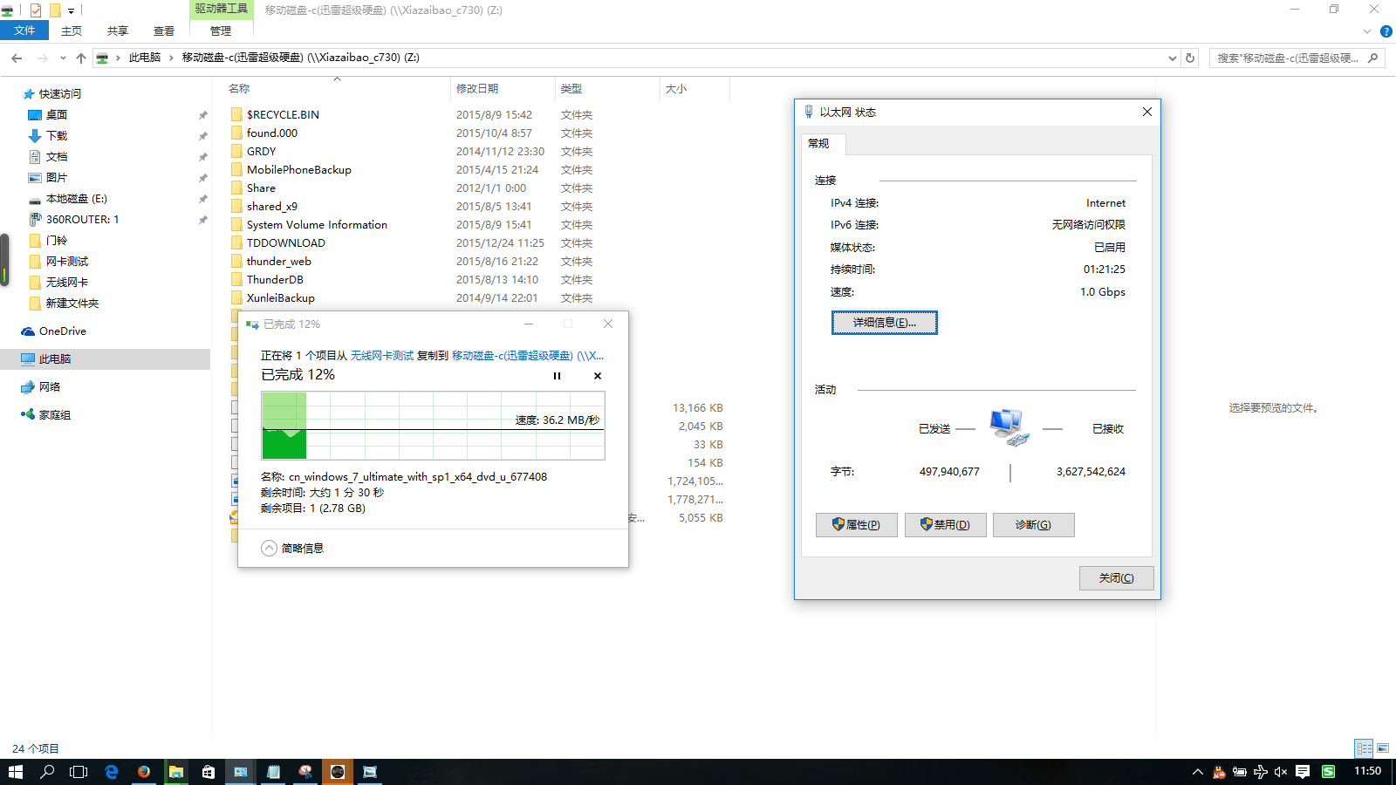Pause the file copy operation
The width and height of the screenshot is (1396, 785).
[x=557, y=376]
